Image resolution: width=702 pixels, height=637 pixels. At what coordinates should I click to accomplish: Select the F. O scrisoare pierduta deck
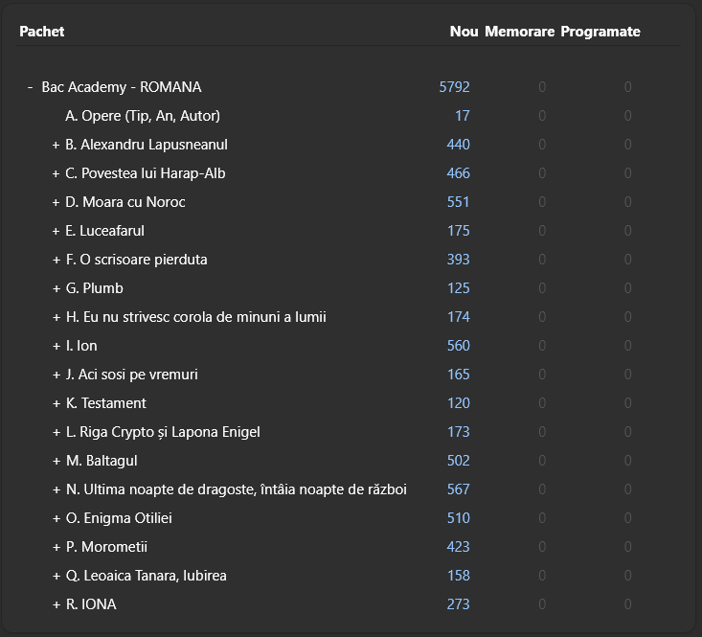point(137,260)
